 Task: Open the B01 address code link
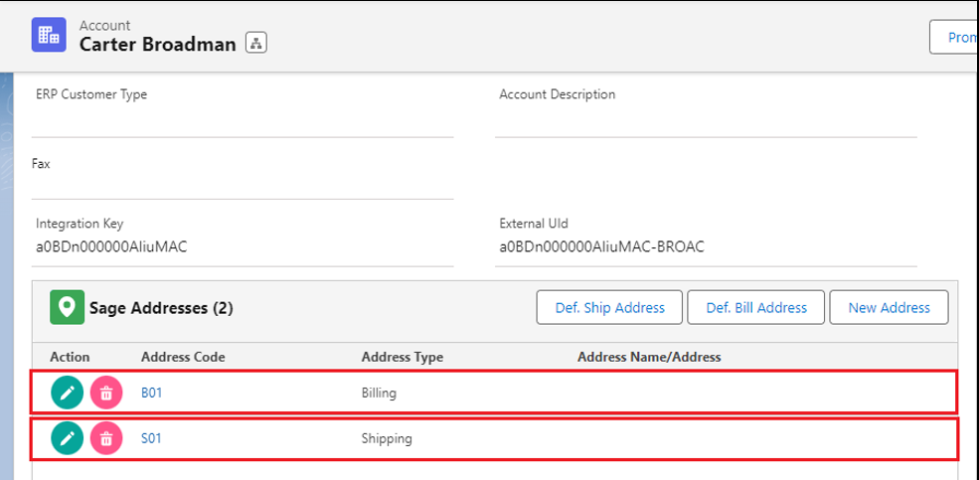(x=151, y=393)
